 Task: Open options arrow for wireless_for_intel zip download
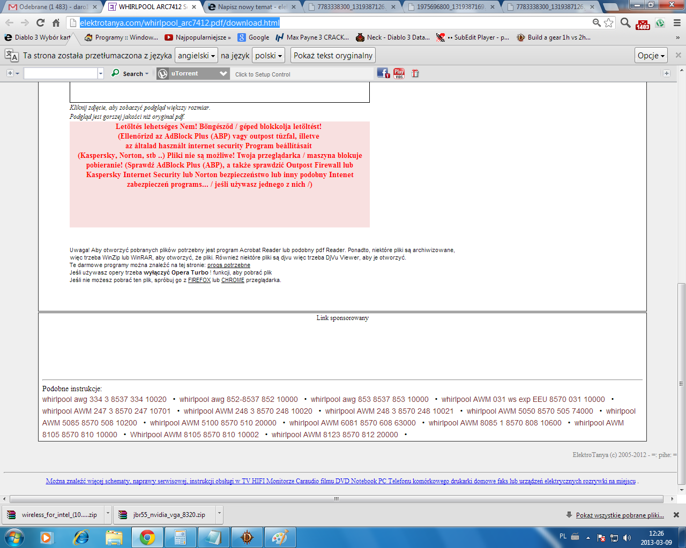point(108,514)
